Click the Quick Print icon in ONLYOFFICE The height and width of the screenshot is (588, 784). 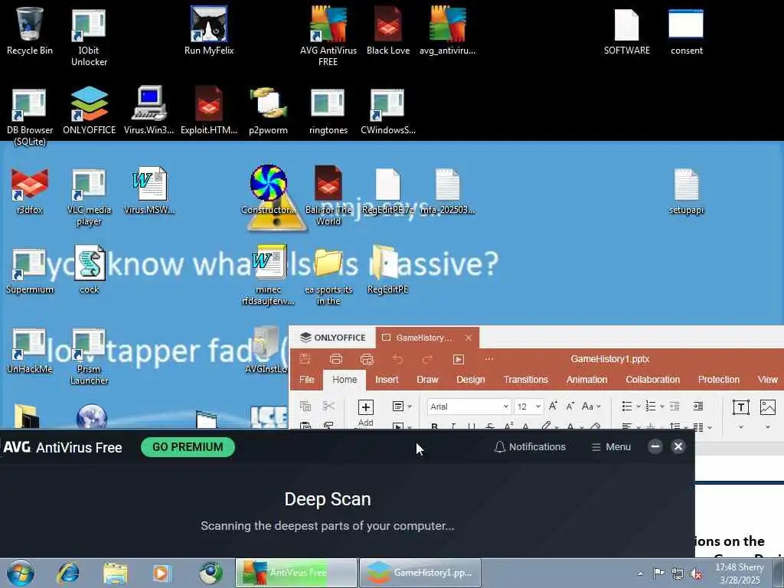[x=367, y=359]
